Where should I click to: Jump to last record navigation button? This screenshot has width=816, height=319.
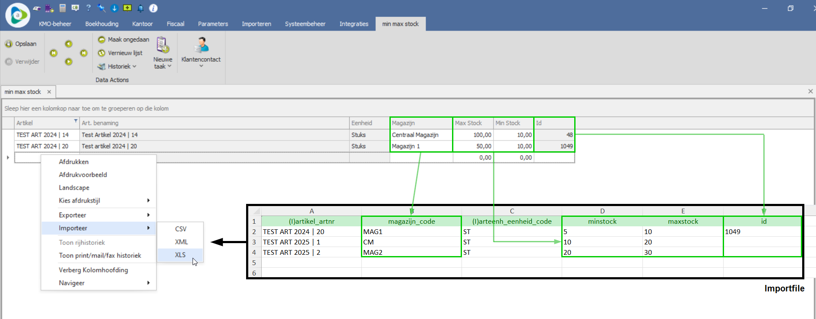point(84,53)
